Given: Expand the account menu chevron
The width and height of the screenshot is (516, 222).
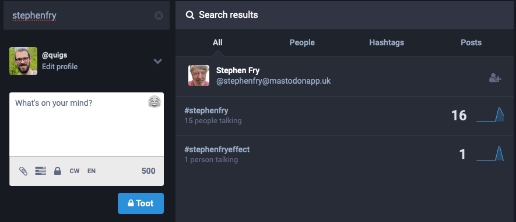Looking at the screenshot, I should click(x=158, y=62).
